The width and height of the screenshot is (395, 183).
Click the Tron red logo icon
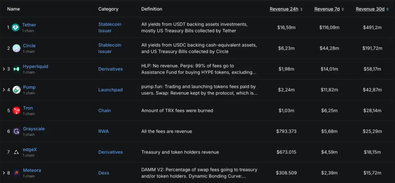pyautogui.click(x=16, y=111)
